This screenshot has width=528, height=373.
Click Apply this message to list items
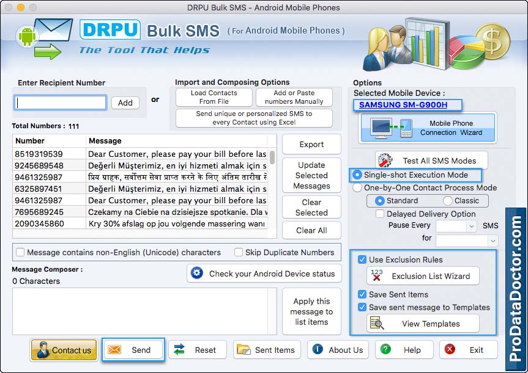tap(311, 311)
